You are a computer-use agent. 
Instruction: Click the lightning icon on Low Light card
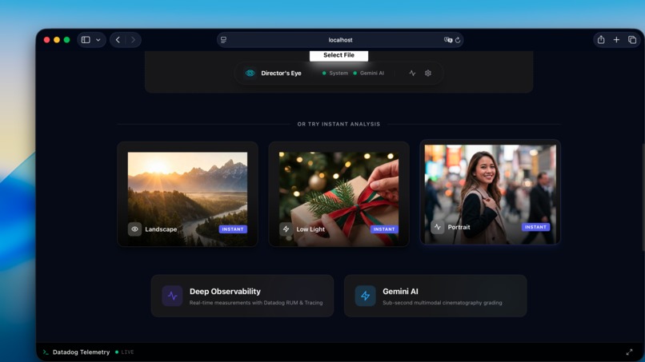[286, 229]
